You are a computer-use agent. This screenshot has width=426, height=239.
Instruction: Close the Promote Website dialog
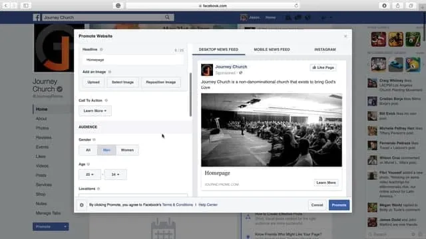click(345, 36)
